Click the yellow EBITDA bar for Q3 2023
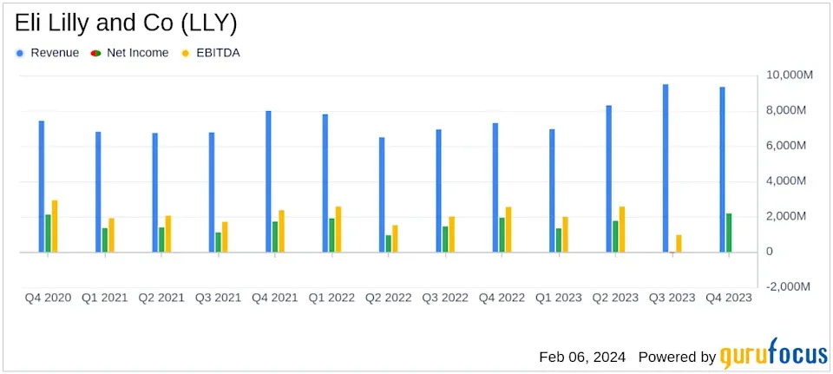833x374 pixels. (x=679, y=244)
